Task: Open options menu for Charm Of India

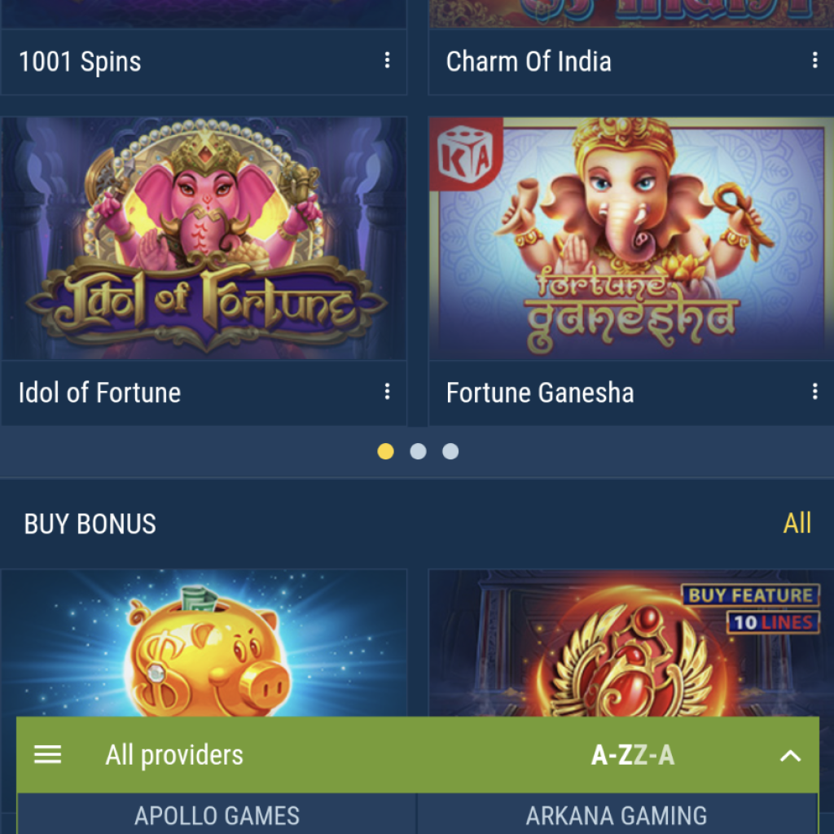Action: click(x=814, y=60)
